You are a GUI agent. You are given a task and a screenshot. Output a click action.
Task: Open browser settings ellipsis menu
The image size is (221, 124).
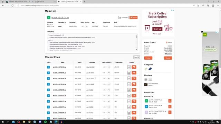pos(218,6)
